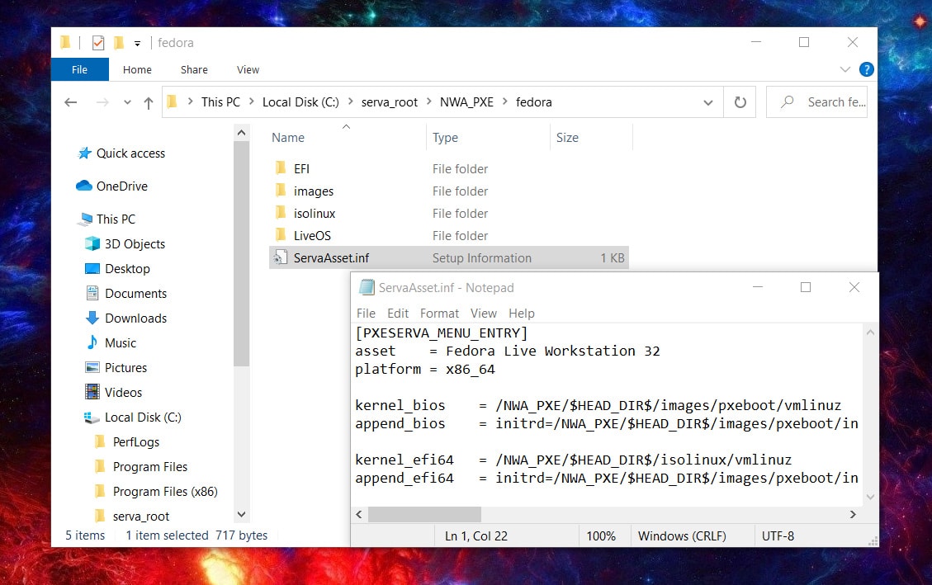
Task: Open Program Files in navigation tree
Action: coord(149,467)
